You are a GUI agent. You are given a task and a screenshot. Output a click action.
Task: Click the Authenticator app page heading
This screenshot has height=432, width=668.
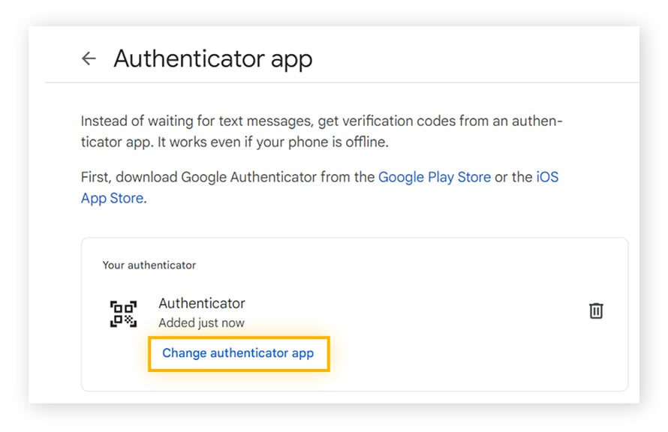click(213, 58)
